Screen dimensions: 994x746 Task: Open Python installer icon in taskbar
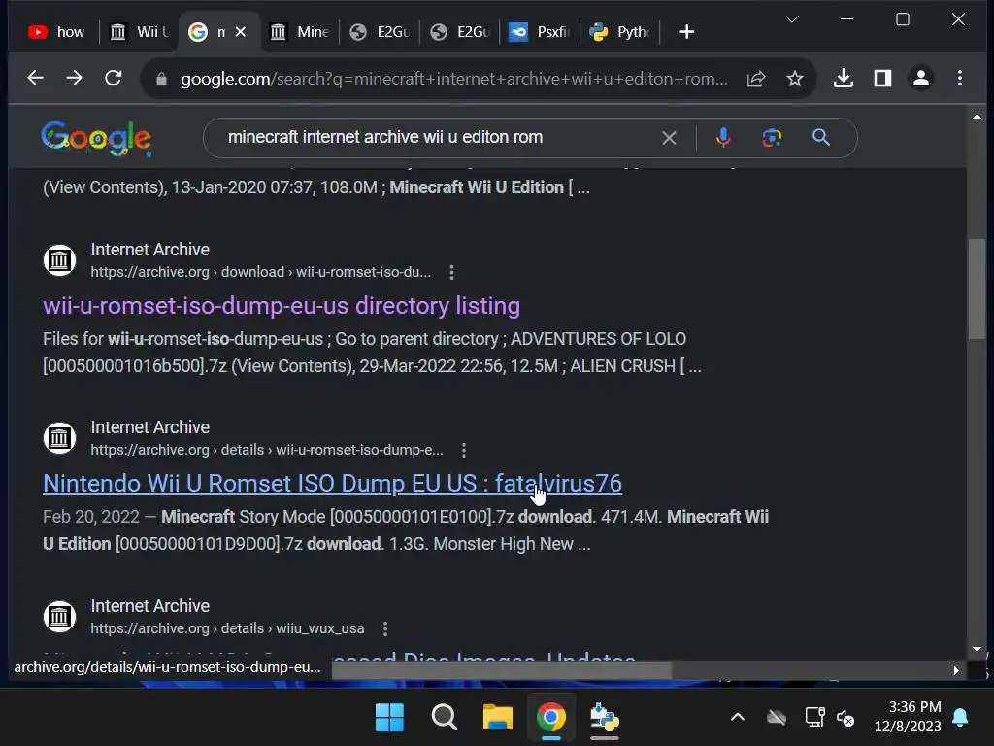pyautogui.click(x=604, y=718)
